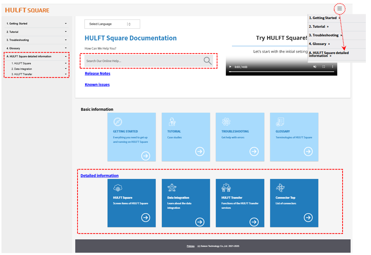Click the search magnifier icon
Screen dimensions: 371x255
click(x=207, y=61)
